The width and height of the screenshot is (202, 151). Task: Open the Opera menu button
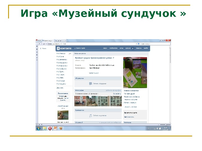click(x=38, y=40)
